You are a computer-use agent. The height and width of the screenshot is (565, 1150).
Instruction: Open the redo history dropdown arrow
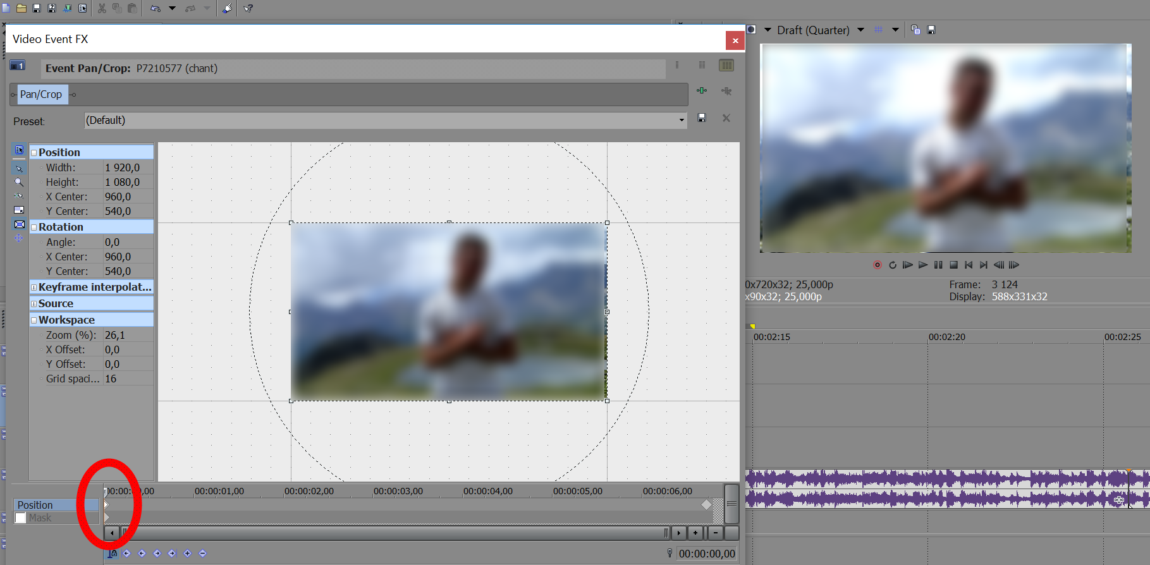pyautogui.click(x=207, y=8)
